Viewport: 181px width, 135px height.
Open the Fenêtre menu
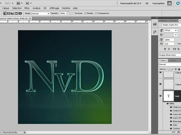click(66, 8)
